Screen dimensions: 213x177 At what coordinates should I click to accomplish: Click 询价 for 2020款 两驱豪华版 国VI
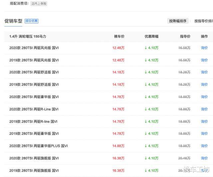pyautogui.click(x=204, y=97)
